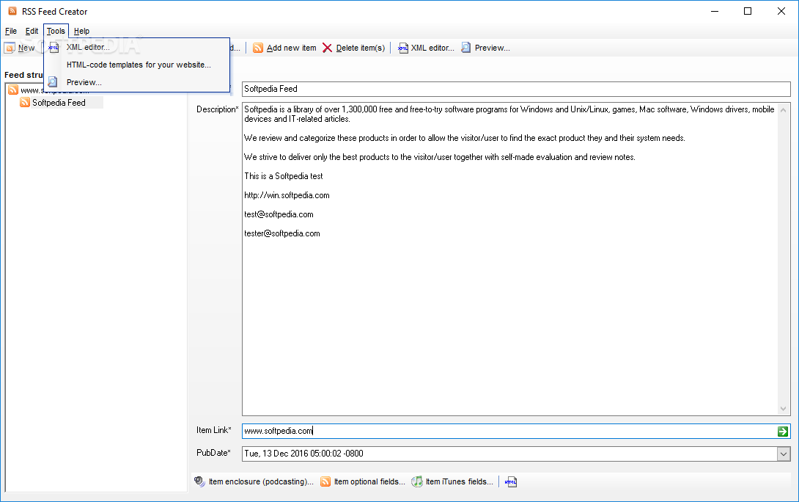The height and width of the screenshot is (502, 799).
Task: Click the PubDate date field
Action: [509, 454]
